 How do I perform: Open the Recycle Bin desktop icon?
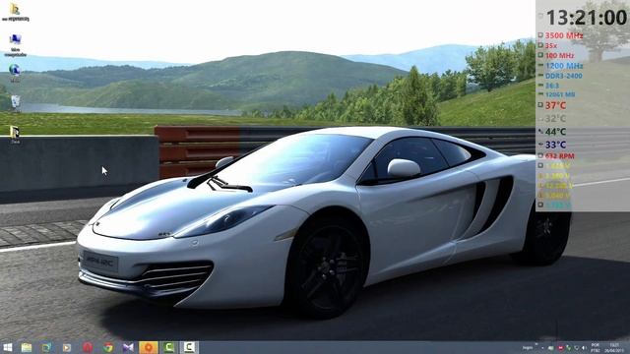[x=16, y=101]
